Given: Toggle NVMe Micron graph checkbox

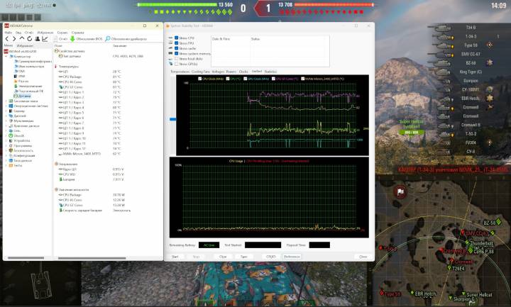Looking at the screenshot, I should click(303, 79).
